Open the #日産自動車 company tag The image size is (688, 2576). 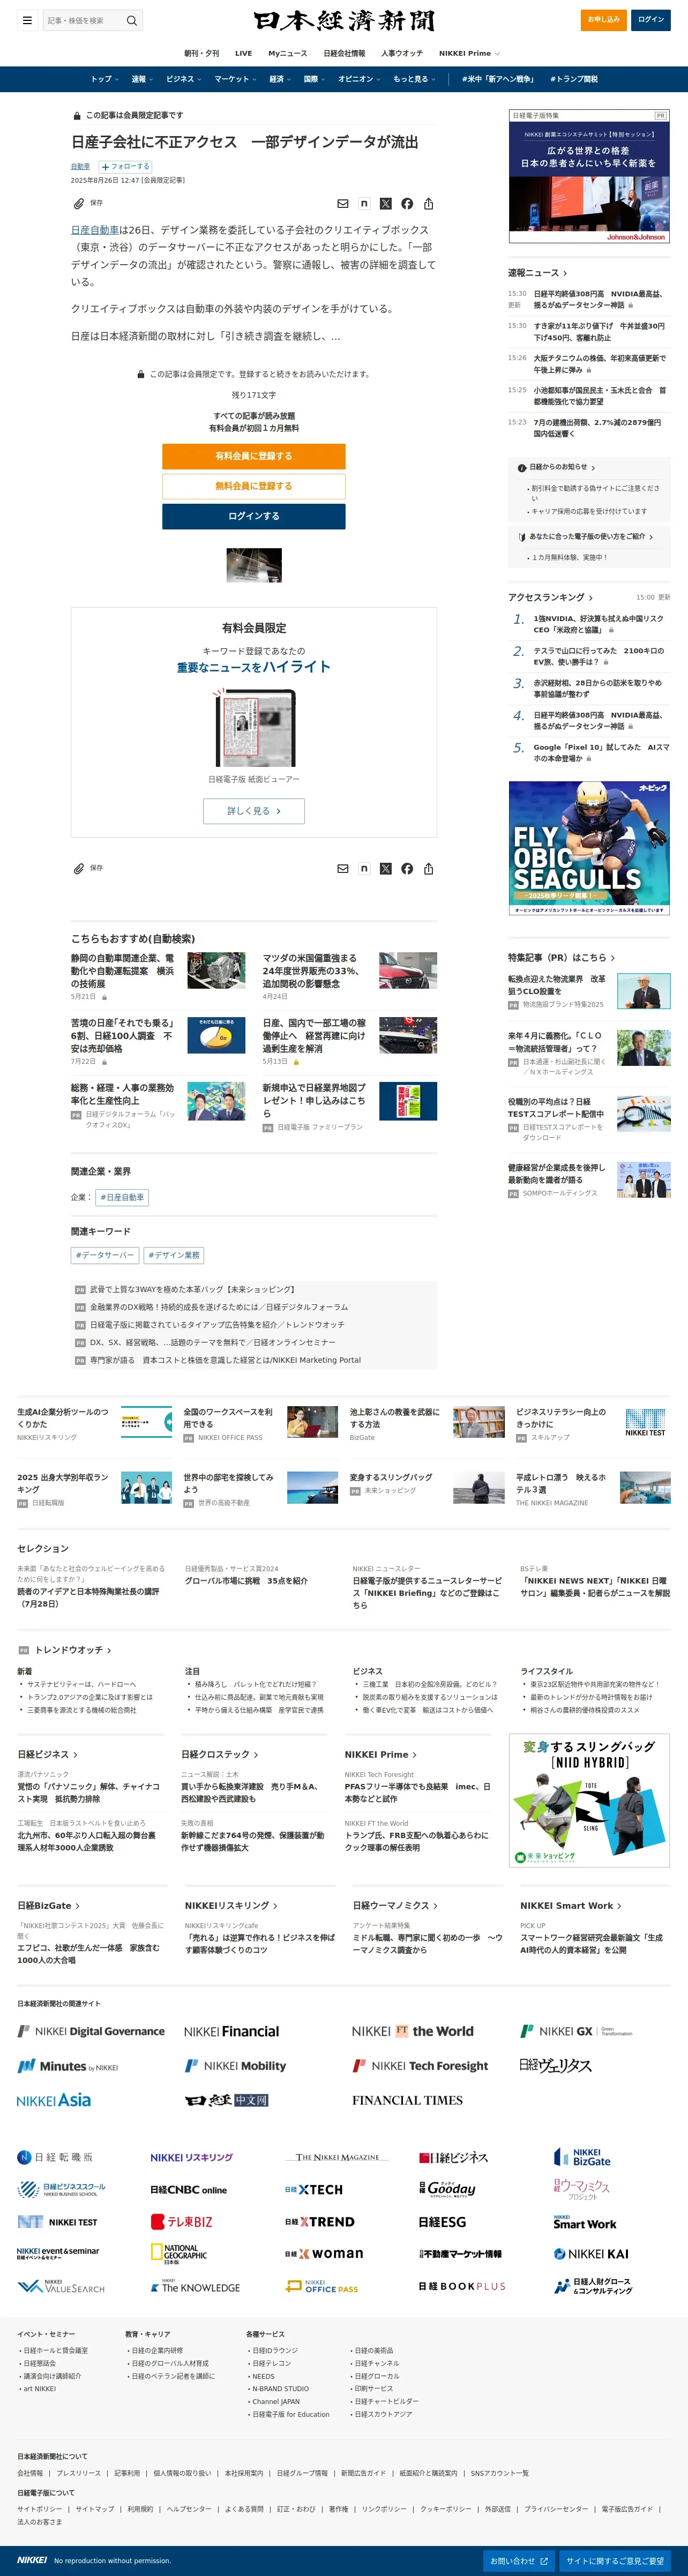click(x=122, y=1197)
